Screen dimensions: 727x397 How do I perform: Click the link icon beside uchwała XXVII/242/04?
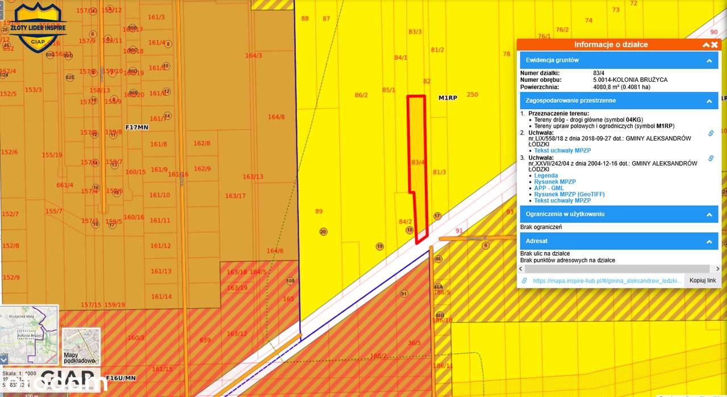711,158
